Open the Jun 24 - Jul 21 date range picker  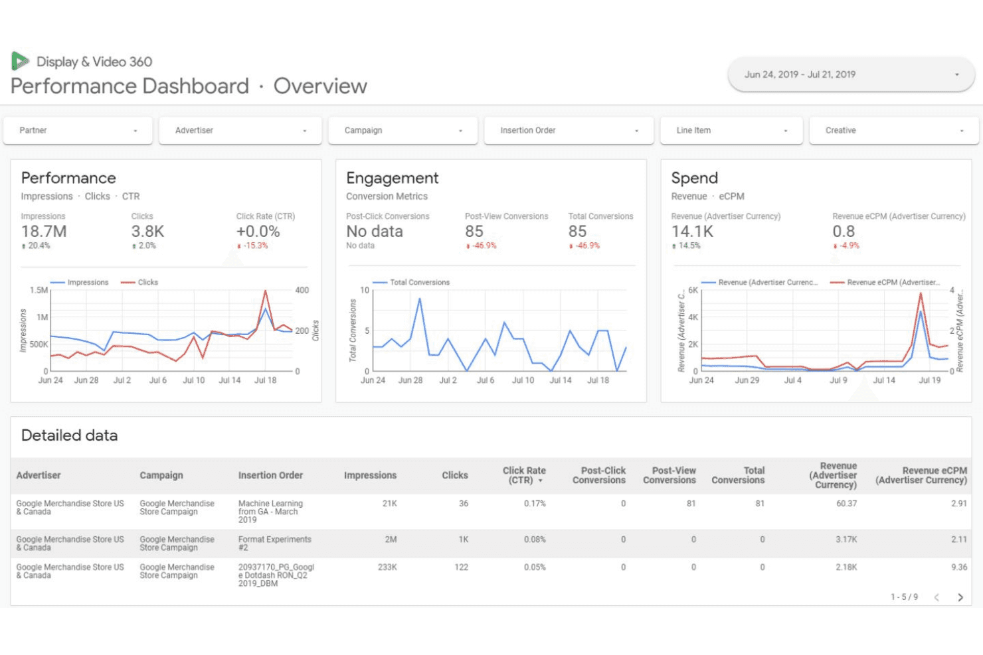851,74
